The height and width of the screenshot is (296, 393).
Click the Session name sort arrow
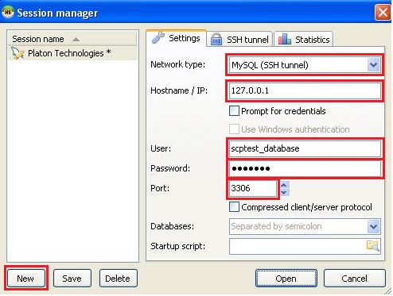pyautogui.click(x=76, y=40)
